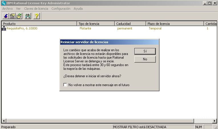Click the Cantidad column header

pyautogui.click(x=210, y=24)
